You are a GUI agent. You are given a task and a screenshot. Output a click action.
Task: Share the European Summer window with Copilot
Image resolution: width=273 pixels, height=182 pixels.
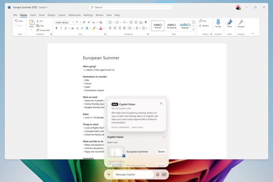(161, 151)
